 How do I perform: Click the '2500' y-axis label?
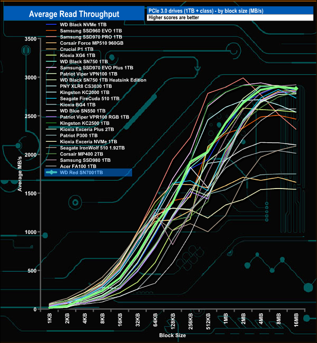tap(30, 116)
